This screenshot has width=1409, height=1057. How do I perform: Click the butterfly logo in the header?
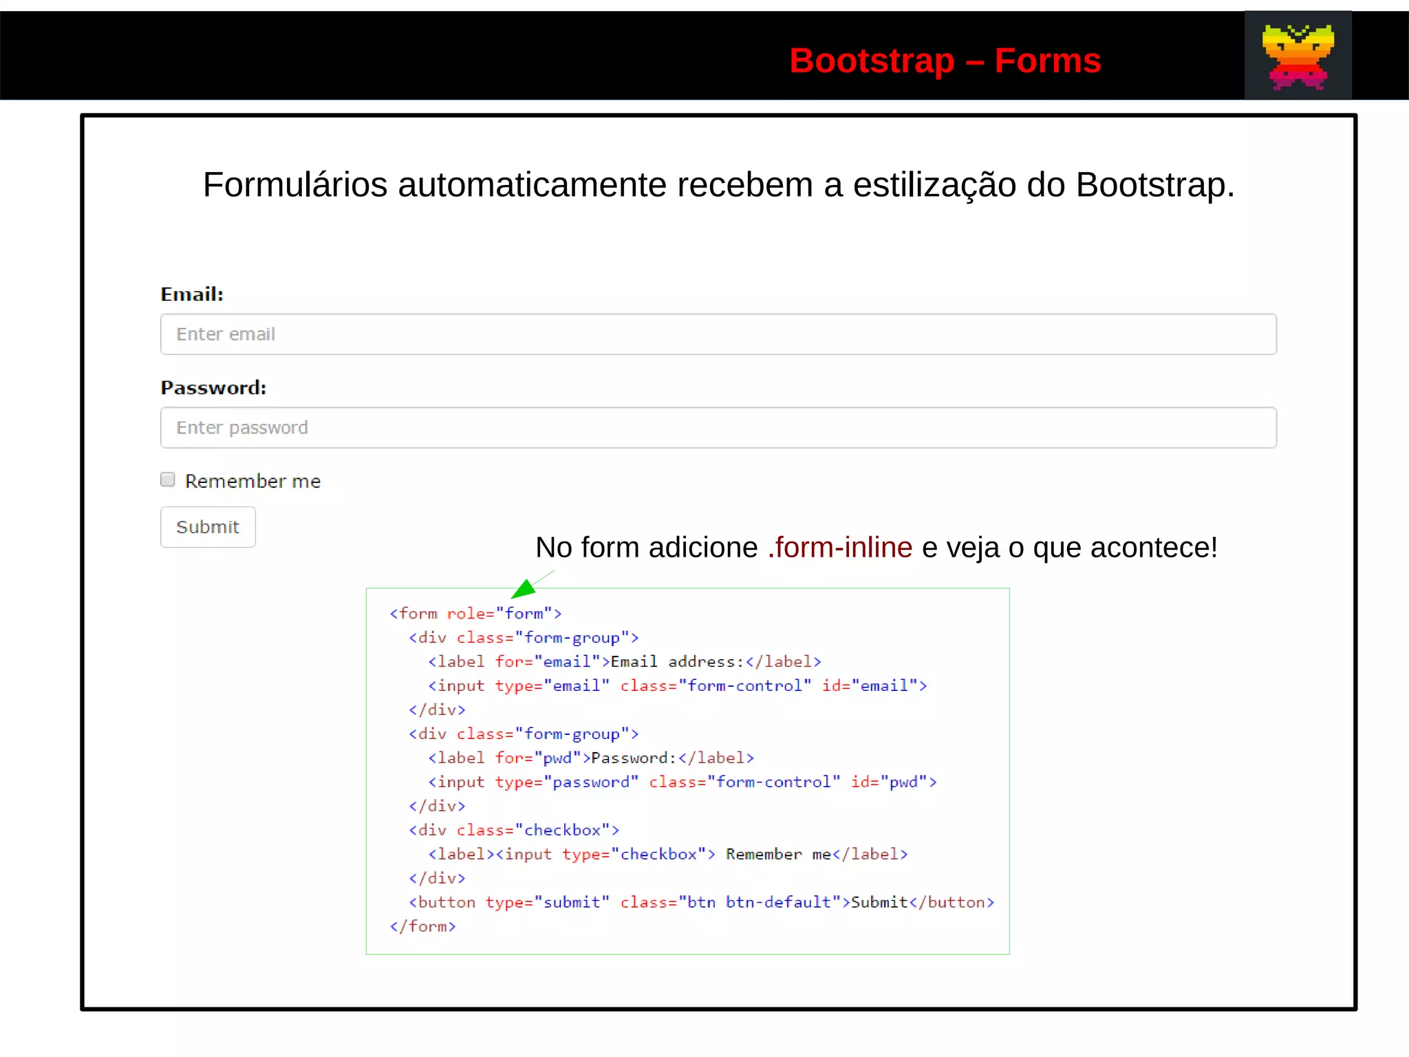pos(1298,56)
